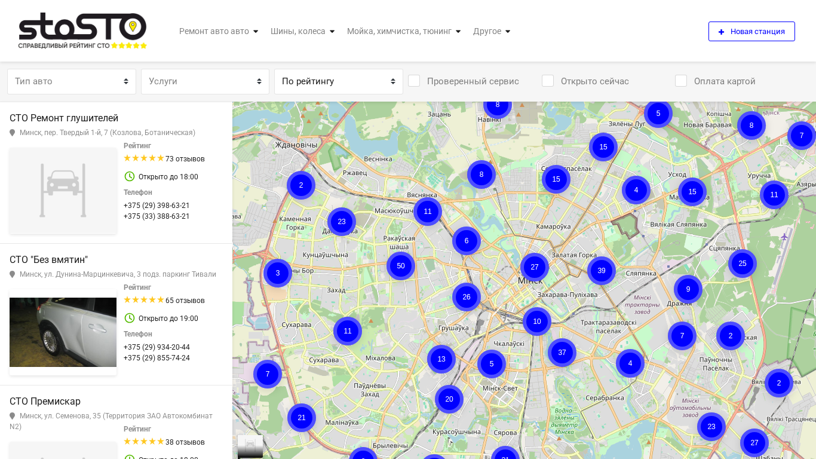
Task: Click the Новая станция button
Action: point(751,32)
